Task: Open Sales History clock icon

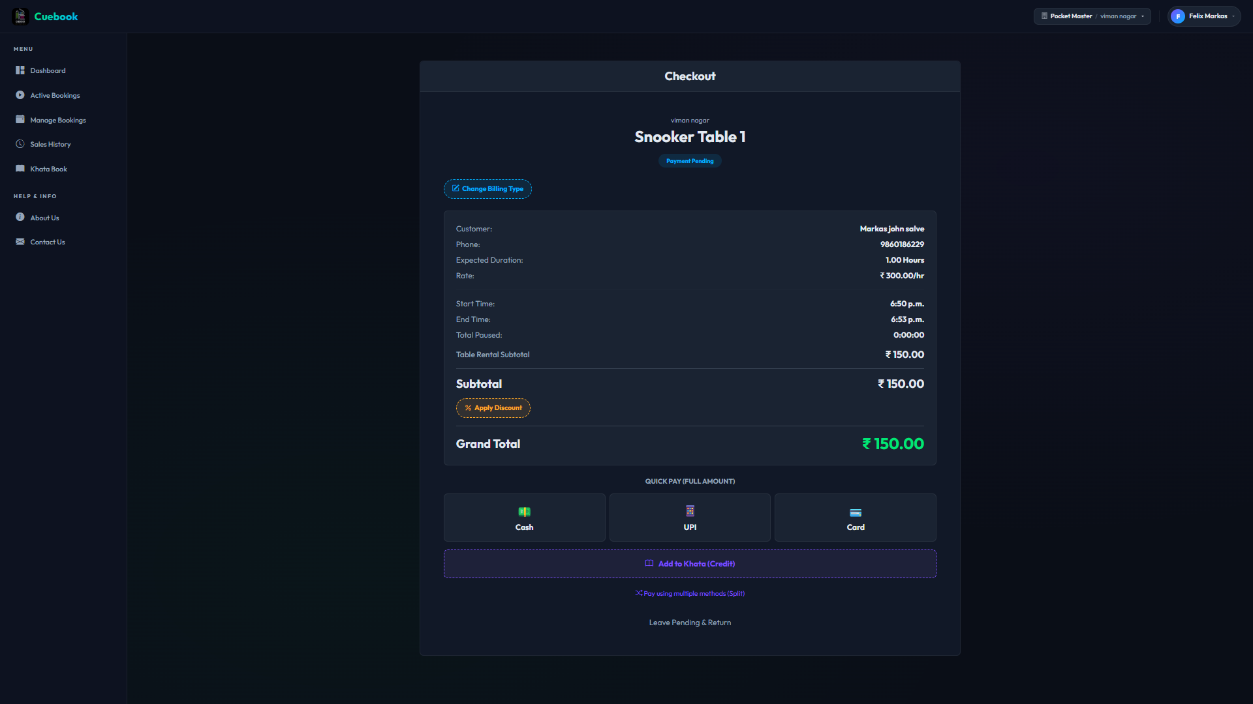Action: coord(20,144)
